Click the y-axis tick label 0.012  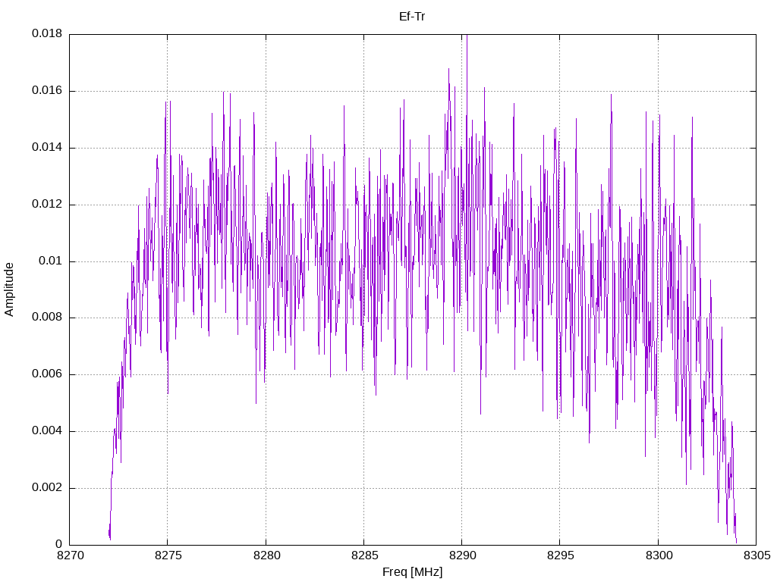click(x=47, y=204)
